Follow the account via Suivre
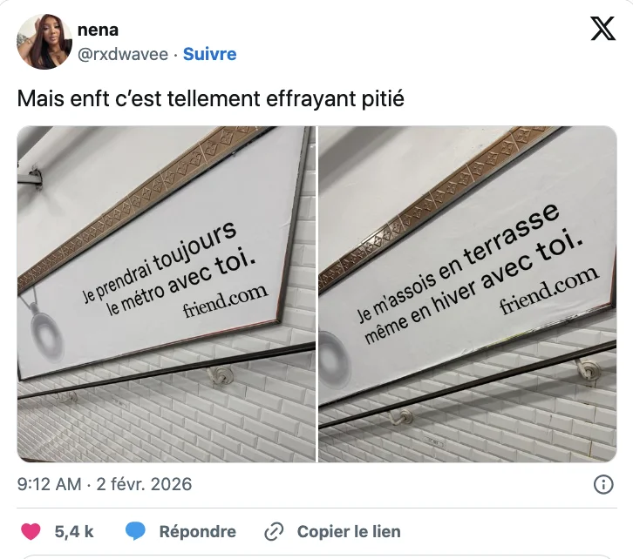633x559 pixels. pos(209,54)
